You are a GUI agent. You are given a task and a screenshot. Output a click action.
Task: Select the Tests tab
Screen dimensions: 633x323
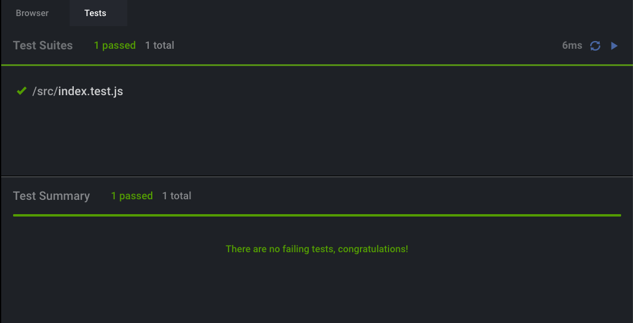[95, 13]
